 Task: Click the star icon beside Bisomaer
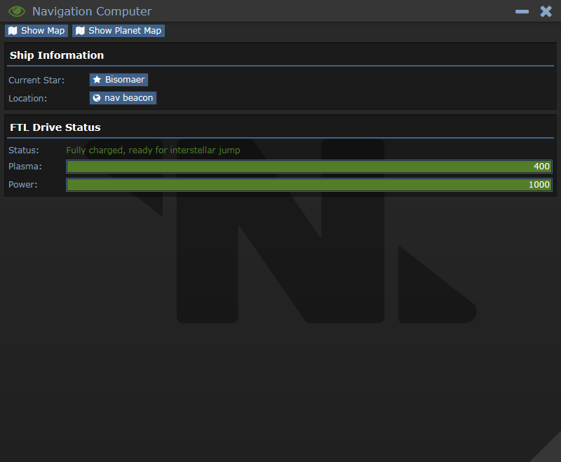tap(97, 80)
